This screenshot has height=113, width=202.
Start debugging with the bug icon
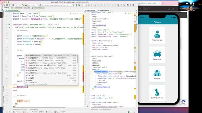76,5
